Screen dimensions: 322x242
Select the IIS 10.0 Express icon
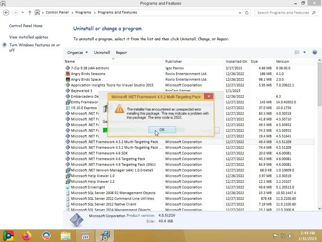[68, 108]
